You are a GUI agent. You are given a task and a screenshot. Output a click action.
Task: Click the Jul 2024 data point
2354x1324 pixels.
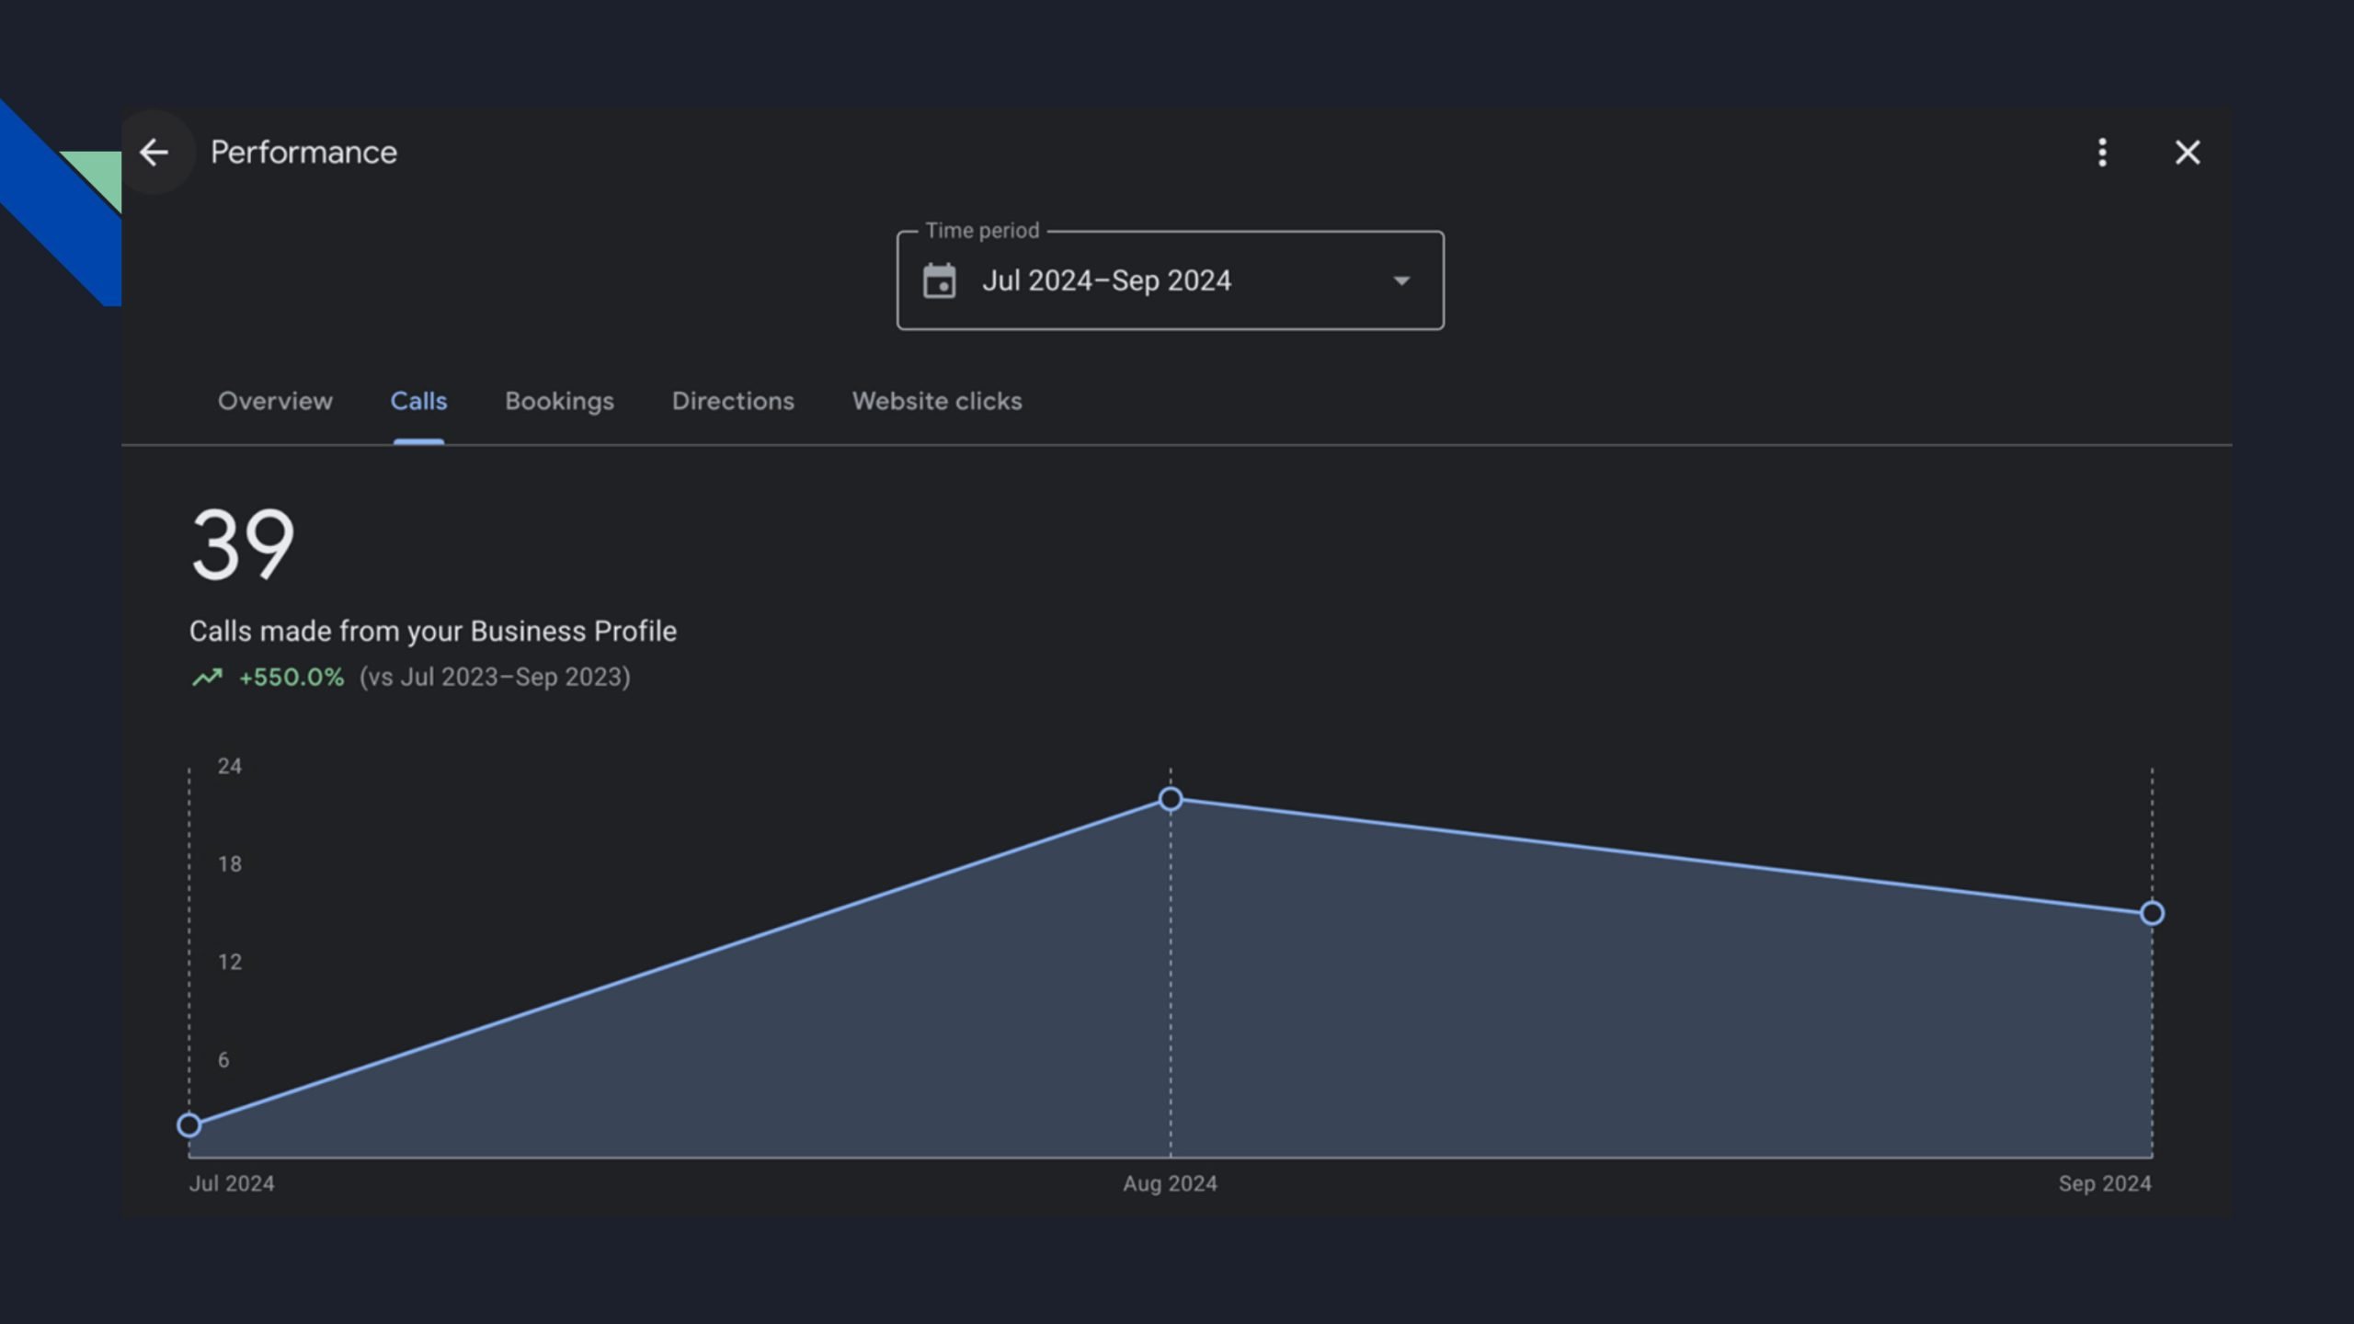click(189, 1124)
